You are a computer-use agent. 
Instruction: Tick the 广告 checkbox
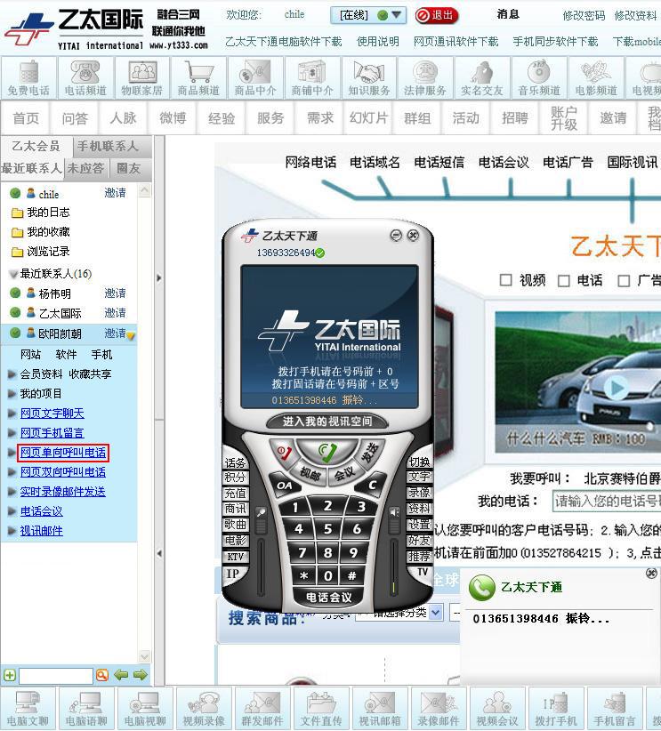coord(624,281)
